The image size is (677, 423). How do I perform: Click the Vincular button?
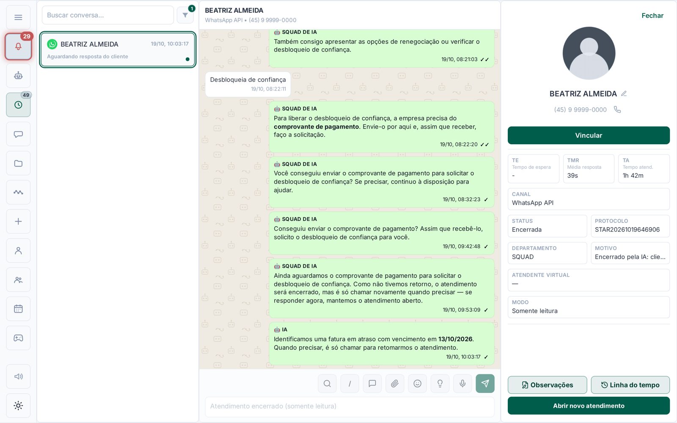pyautogui.click(x=589, y=135)
